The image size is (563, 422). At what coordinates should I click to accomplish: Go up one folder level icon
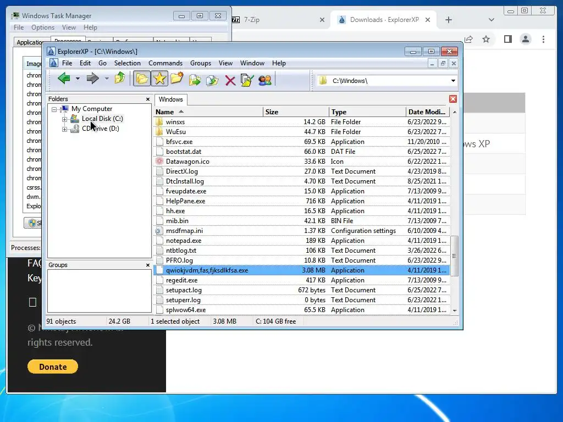click(120, 78)
